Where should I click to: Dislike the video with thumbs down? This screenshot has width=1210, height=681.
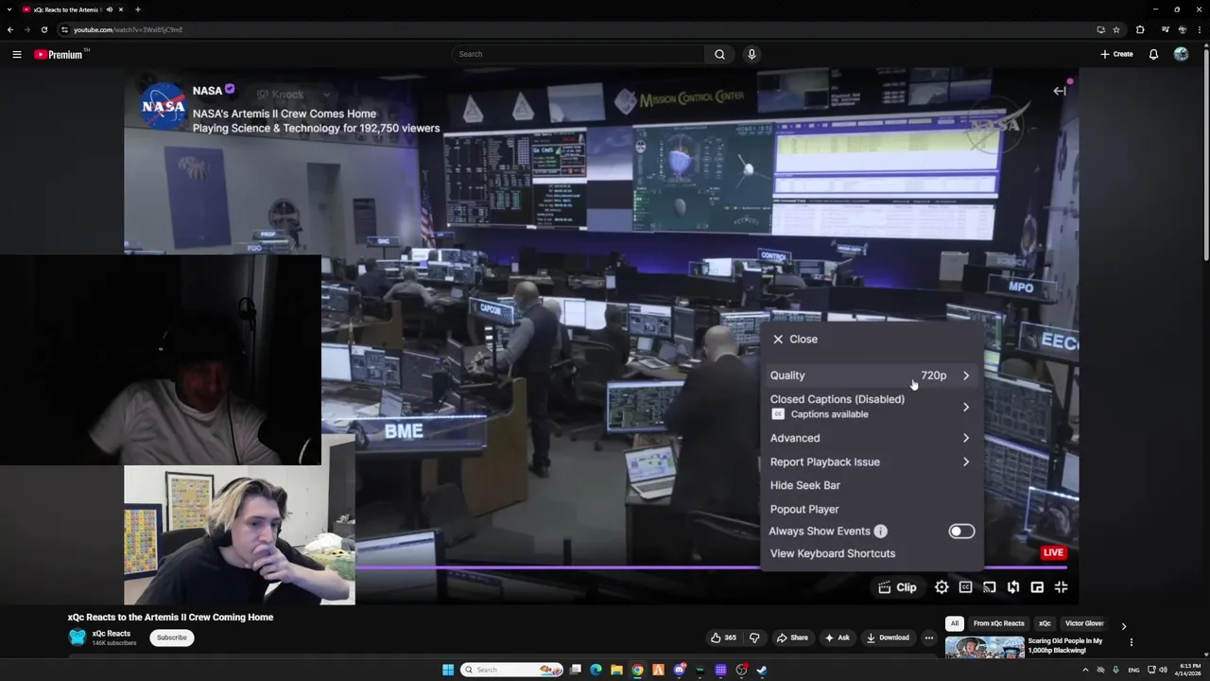pos(754,637)
